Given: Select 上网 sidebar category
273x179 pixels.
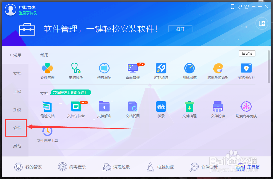Looking at the screenshot, I should point(17,92).
